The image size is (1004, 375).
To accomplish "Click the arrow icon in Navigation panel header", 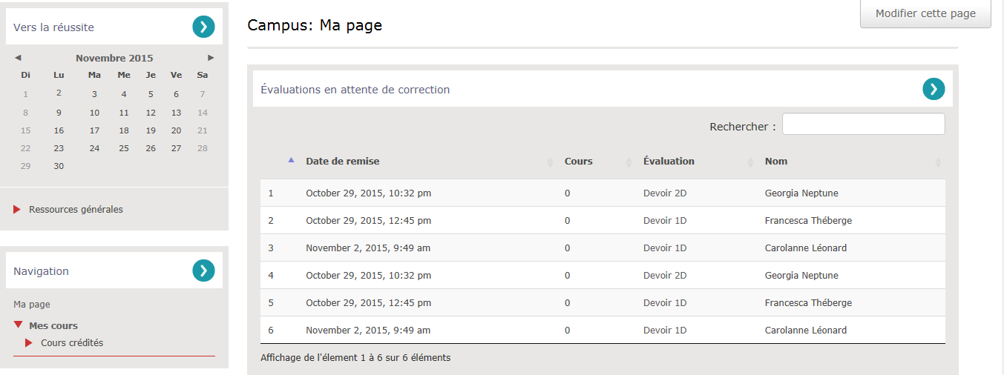I will (x=203, y=271).
